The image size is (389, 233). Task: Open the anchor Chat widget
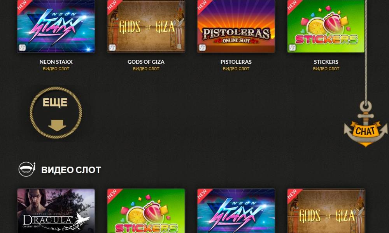click(365, 124)
